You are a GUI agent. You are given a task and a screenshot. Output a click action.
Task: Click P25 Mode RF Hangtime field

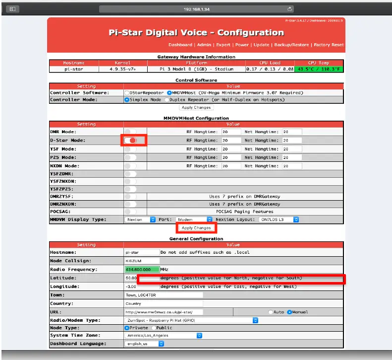coord(231,157)
